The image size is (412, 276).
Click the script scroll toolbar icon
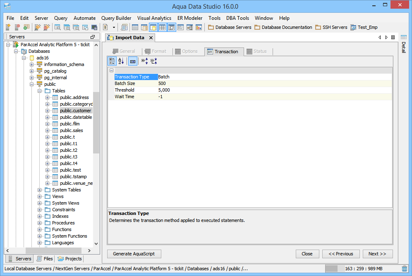[124, 27]
